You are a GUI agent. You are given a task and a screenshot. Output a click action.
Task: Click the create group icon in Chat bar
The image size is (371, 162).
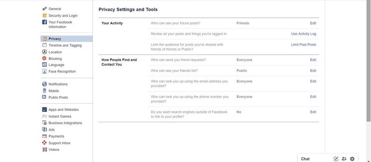coord(344,159)
